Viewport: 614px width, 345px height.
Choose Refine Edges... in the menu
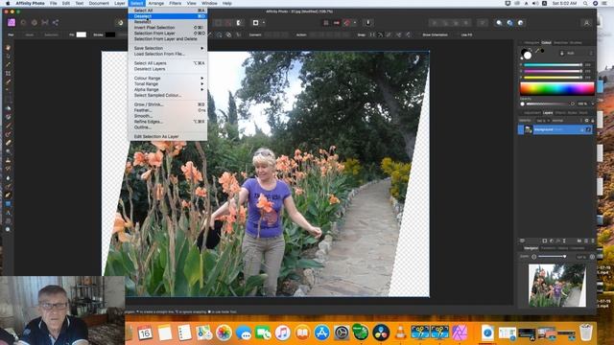tap(168, 122)
